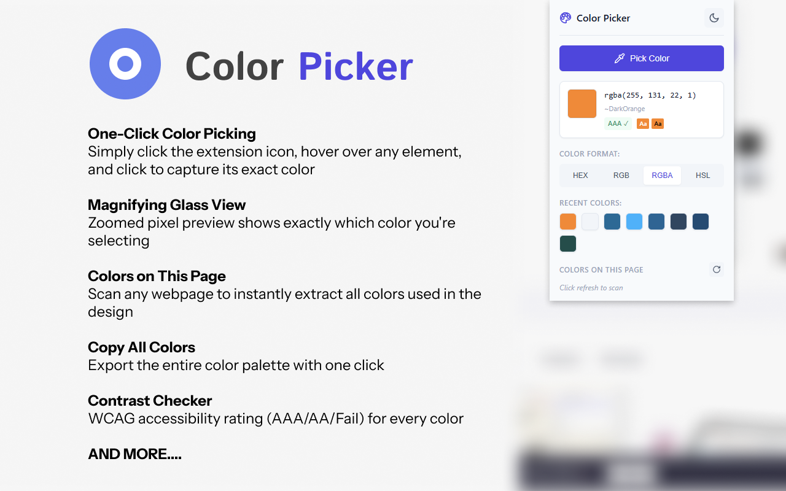Choose the RGBA color format
The width and height of the screenshot is (786, 491).
(662, 176)
